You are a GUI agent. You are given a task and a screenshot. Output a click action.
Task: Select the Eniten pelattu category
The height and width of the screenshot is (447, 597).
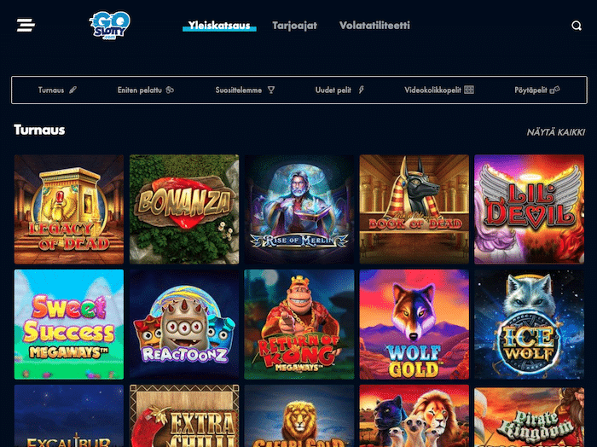(139, 90)
